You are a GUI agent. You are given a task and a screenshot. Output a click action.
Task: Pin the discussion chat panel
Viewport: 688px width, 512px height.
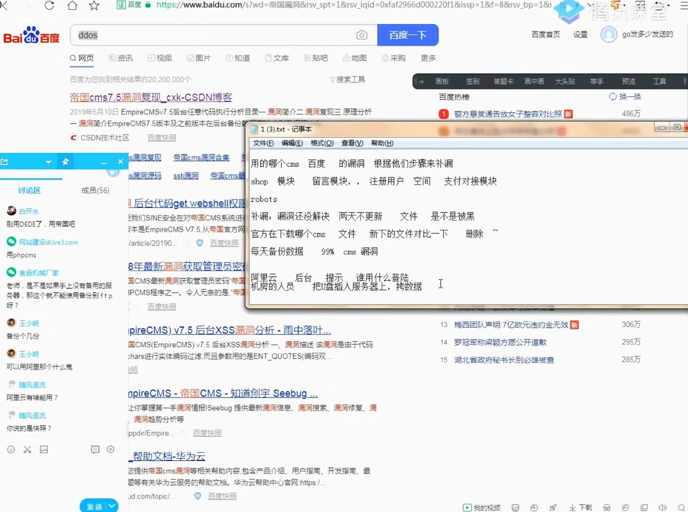coord(66,162)
